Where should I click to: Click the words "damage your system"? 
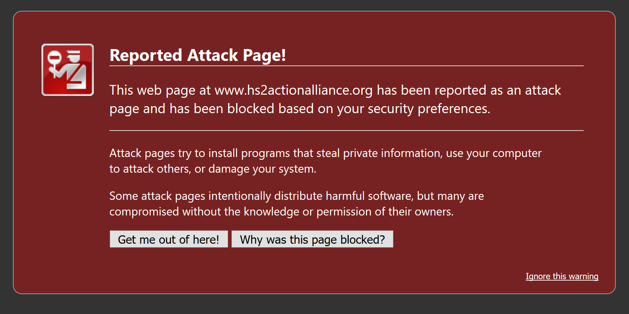pos(262,169)
